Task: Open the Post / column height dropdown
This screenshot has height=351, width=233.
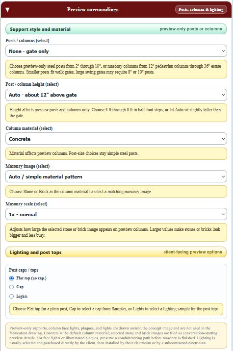Action: [116, 95]
